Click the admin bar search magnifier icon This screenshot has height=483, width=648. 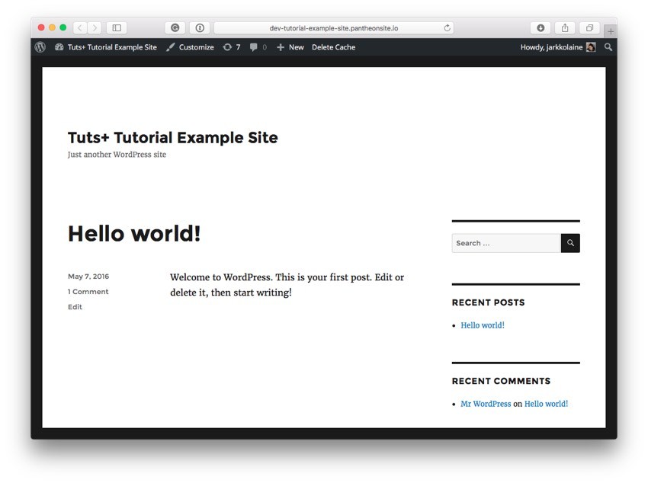[x=608, y=47]
